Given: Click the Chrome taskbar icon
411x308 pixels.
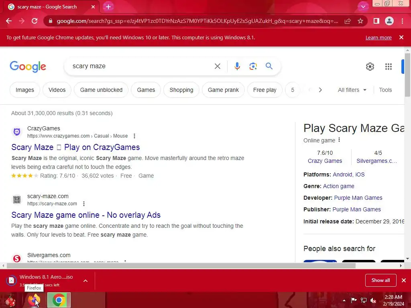Looking at the screenshot, I should 59,300.
